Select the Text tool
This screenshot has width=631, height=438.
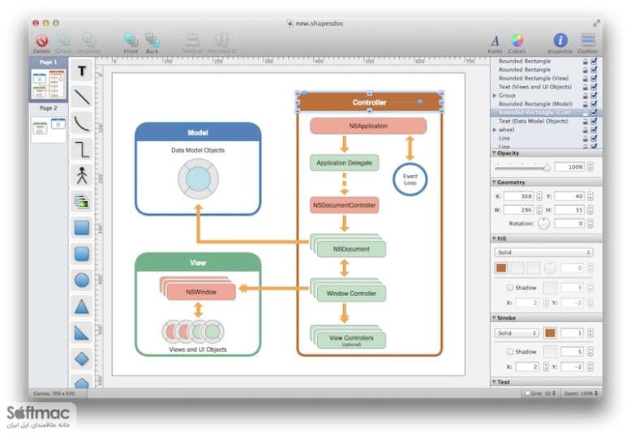point(82,71)
